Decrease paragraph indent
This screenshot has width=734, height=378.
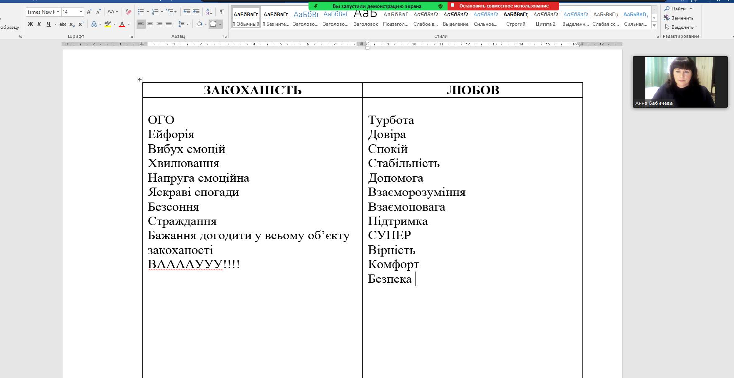[187, 12]
